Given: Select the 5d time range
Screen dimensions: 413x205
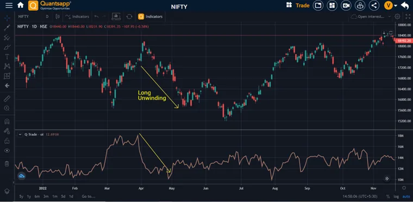Looking at the screenshot, I should pos(63,196).
